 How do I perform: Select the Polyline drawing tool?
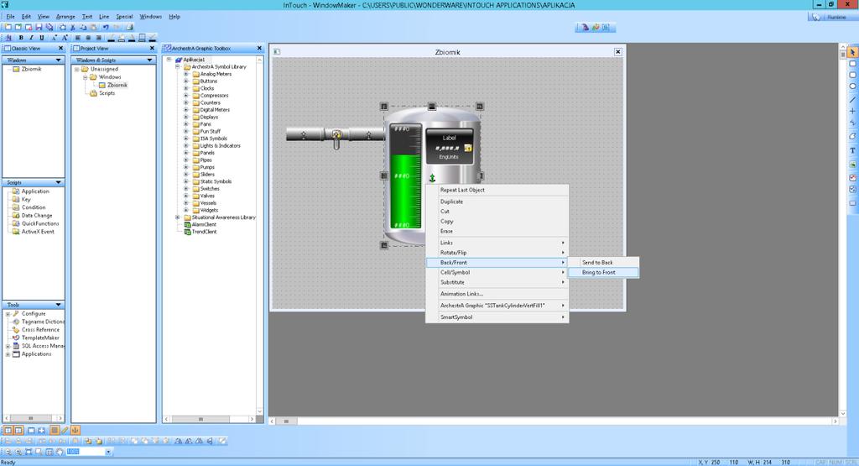852,123
